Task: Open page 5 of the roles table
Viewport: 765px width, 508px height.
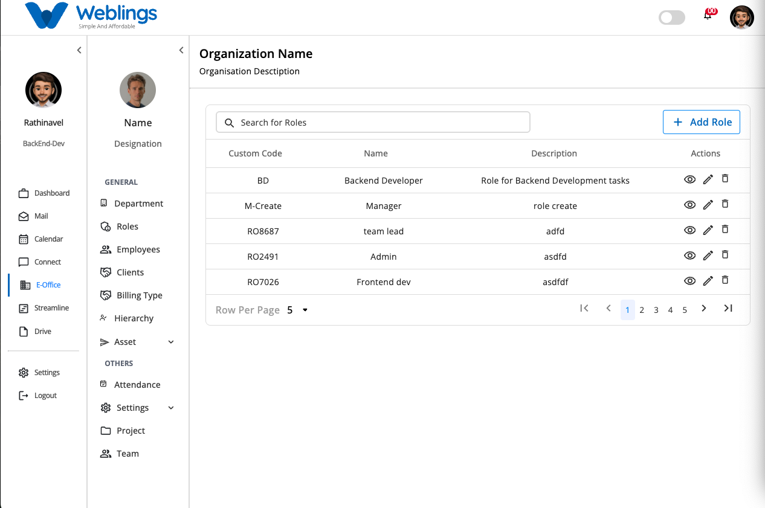Action: pyautogui.click(x=685, y=310)
